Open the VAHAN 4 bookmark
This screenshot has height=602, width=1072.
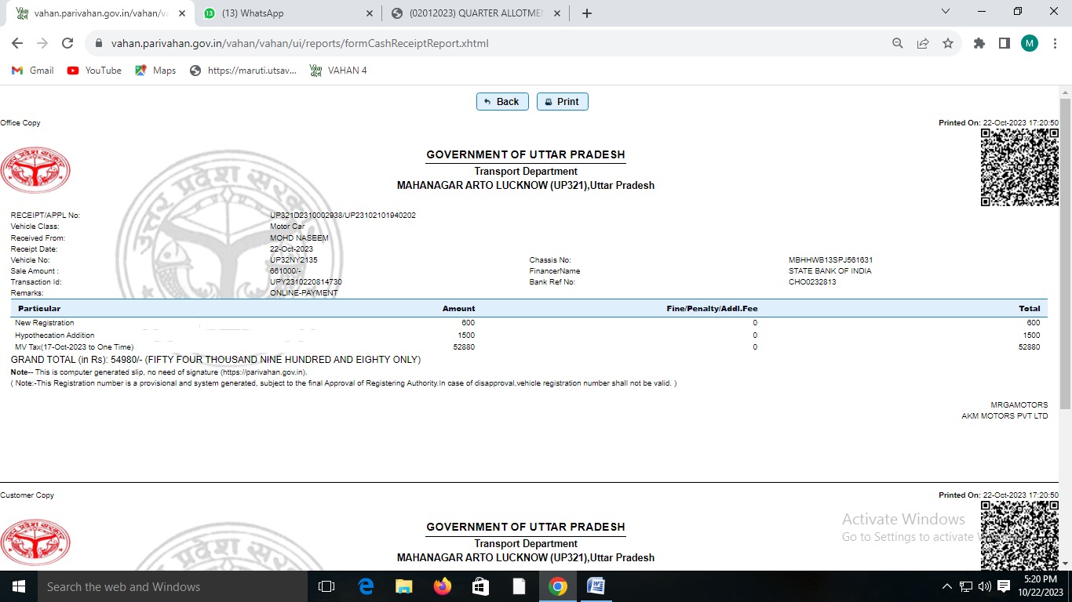click(x=338, y=71)
